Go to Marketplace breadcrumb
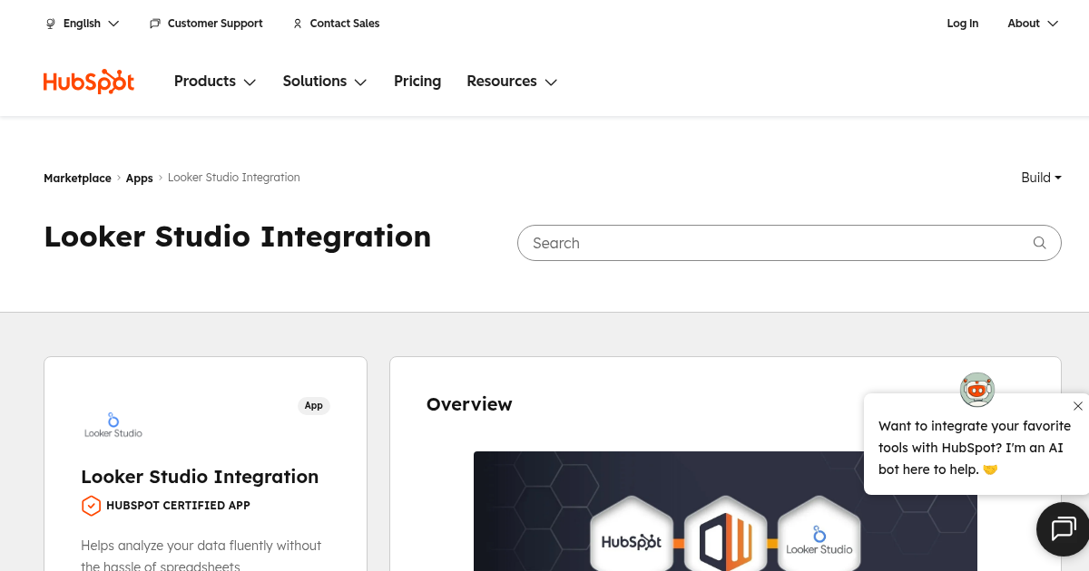This screenshot has width=1089, height=571. [x=77, y=178]
